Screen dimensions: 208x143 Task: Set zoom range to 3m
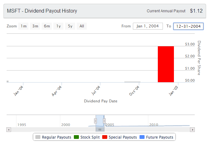(35, 26)
